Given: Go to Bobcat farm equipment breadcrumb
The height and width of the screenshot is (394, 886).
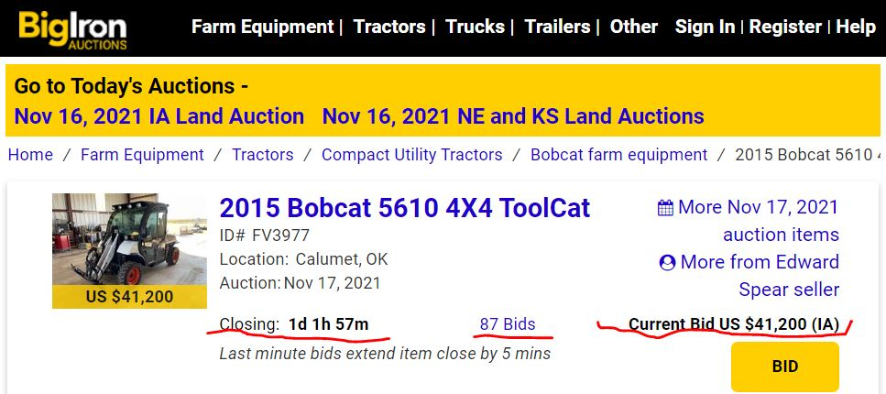Looking at the screenshot, I should [618, 155].
